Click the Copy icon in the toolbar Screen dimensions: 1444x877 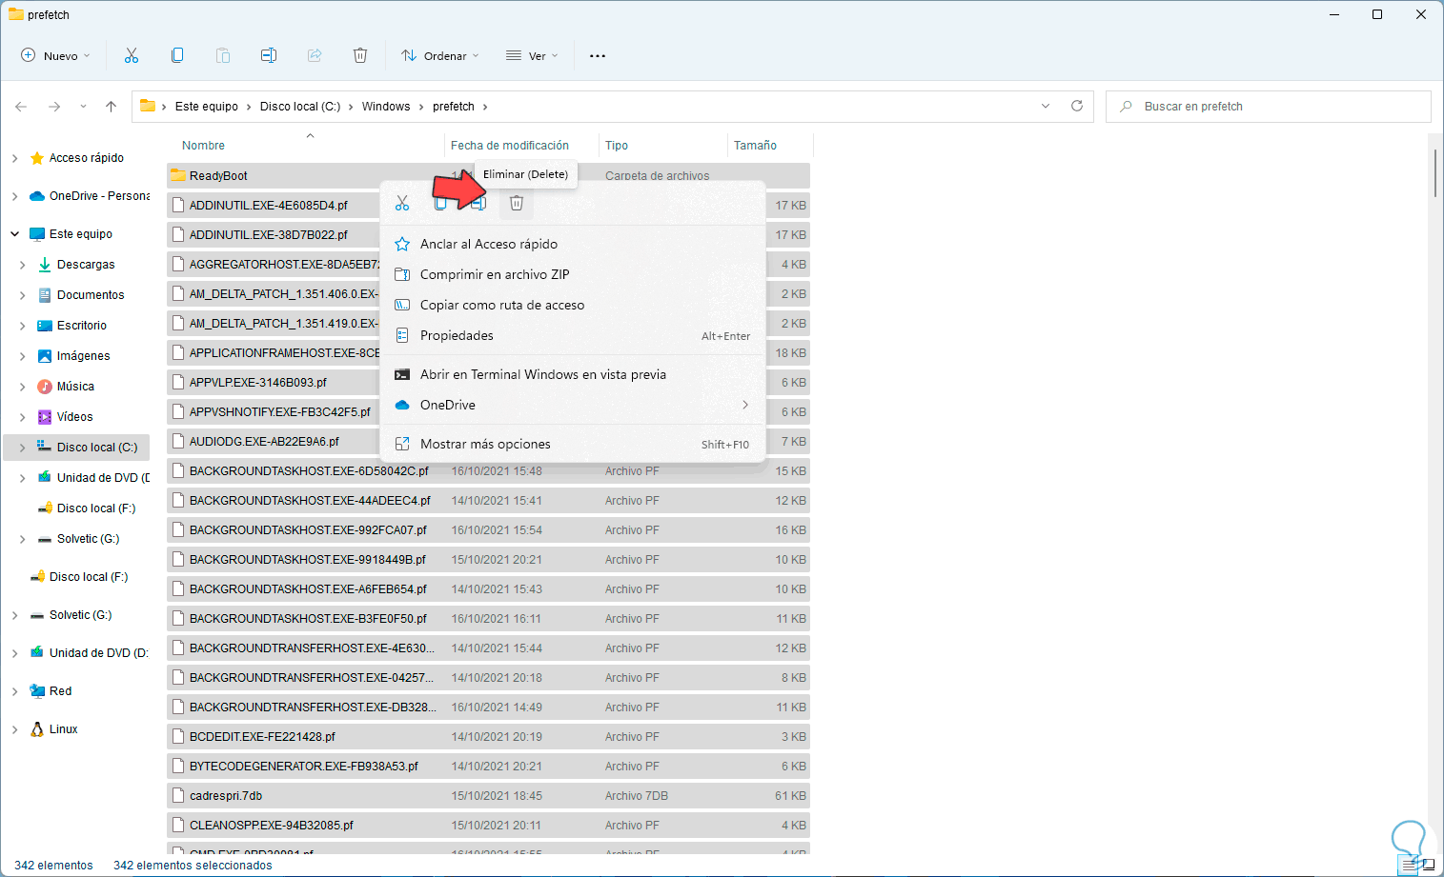177,55
